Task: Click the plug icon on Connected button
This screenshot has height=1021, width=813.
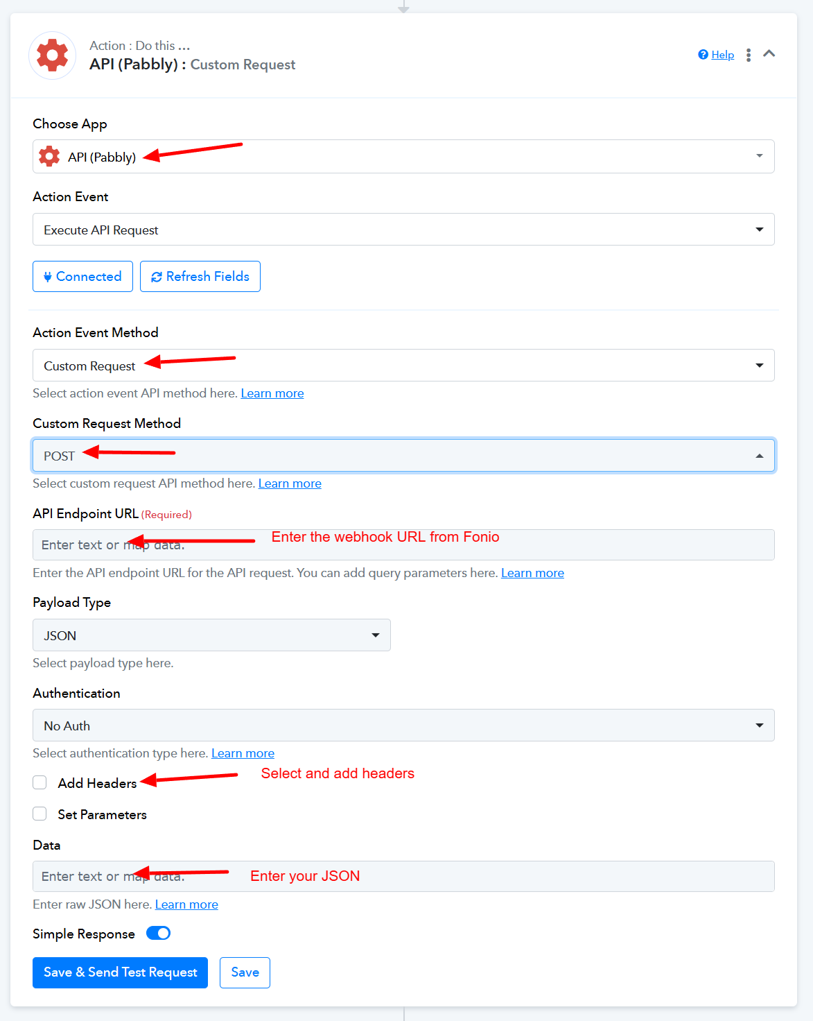Action: 48,277
